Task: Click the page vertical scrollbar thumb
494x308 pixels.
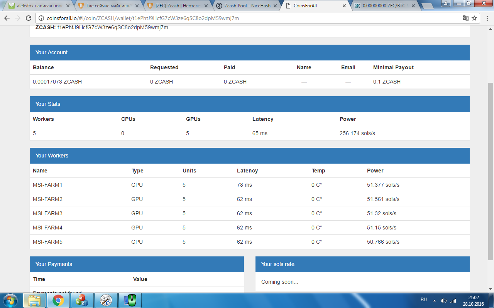Action: (x=491, y=171)
